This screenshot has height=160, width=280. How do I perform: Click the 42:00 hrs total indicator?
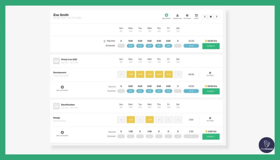pyautogui.click(x=211, y=40)
